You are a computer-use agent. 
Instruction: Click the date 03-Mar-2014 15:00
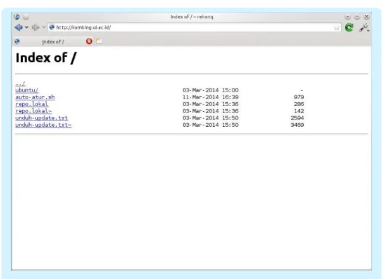pos(211,90)
